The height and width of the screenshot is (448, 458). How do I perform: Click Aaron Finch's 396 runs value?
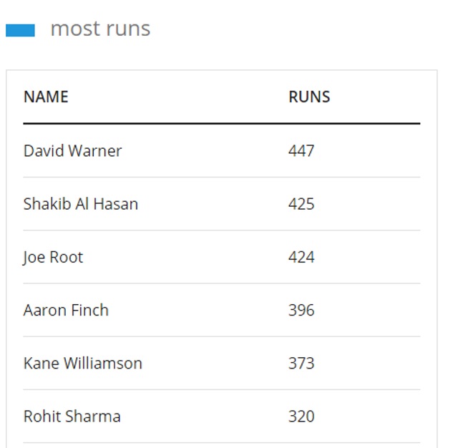point(301,310)
